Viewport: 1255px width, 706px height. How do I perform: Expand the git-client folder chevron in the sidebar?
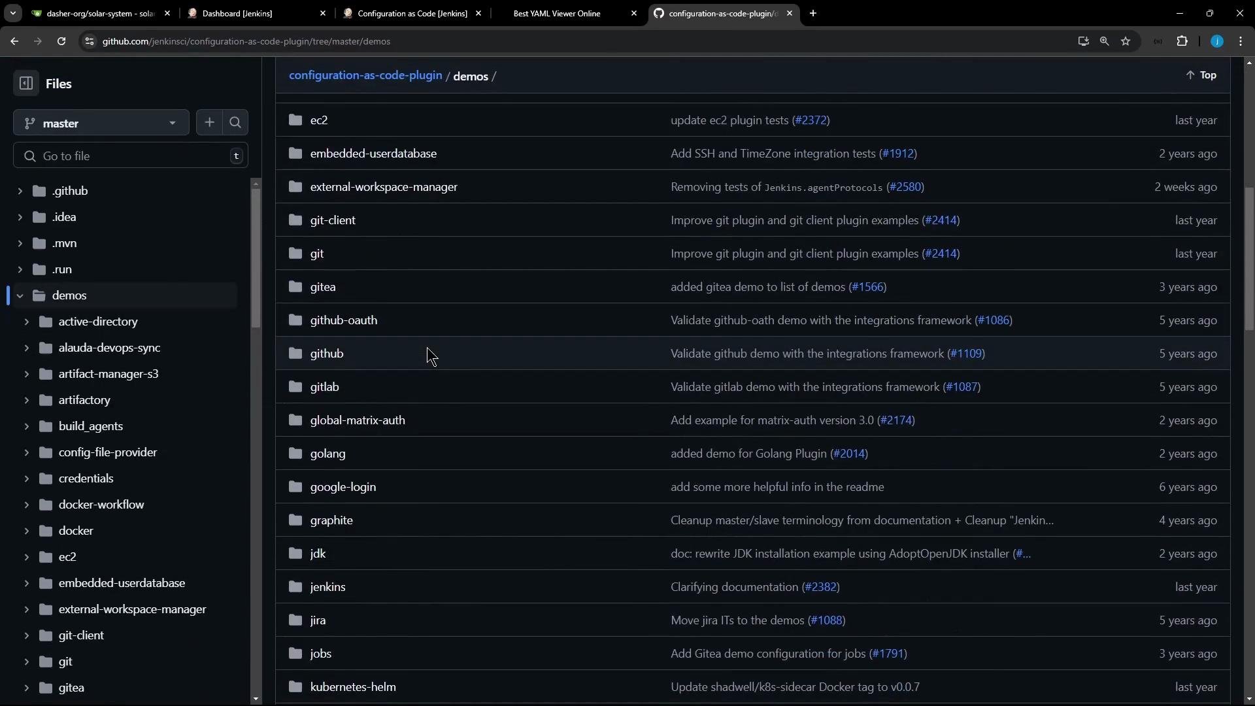point(26,635)
